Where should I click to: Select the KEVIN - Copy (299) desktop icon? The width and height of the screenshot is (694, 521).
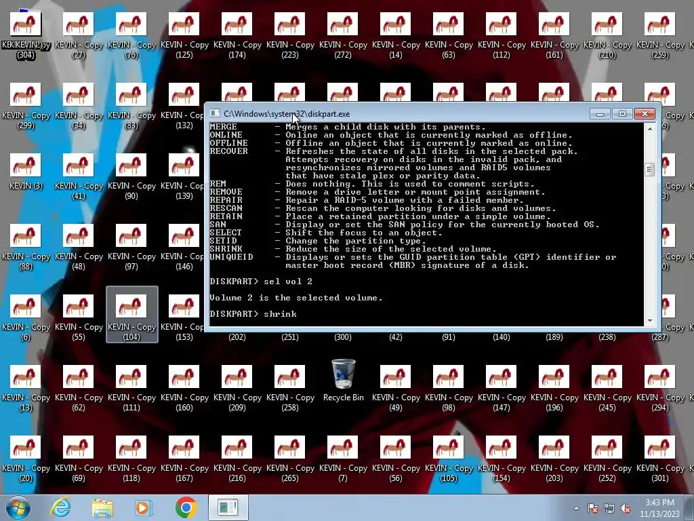(26, 106)
